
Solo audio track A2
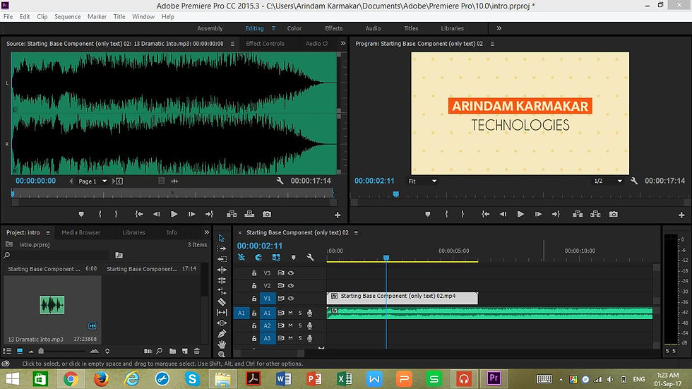pos(300,325)
